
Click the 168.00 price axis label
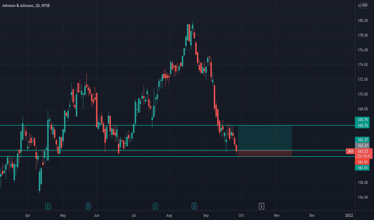[362, 109]
